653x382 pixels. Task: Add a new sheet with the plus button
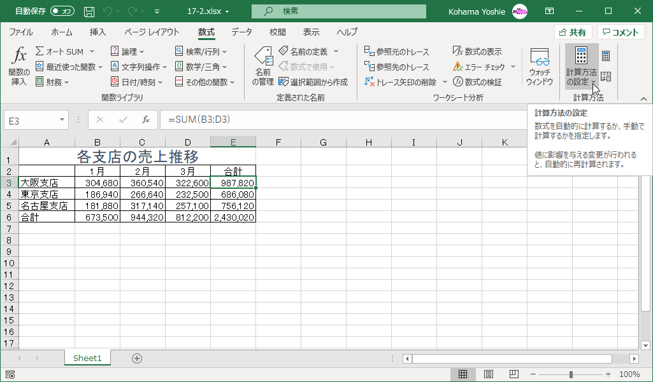coord(136,358)
